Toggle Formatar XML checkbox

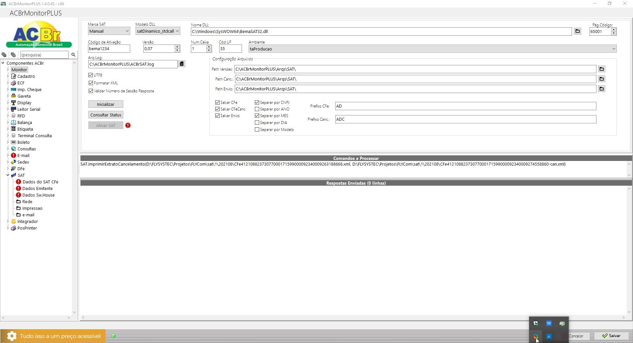91,83
